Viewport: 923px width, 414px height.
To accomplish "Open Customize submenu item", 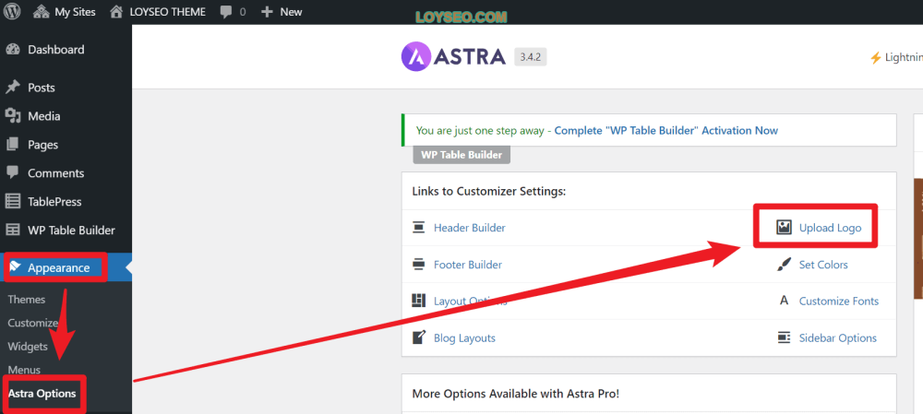I will click(x=33, y=323).
